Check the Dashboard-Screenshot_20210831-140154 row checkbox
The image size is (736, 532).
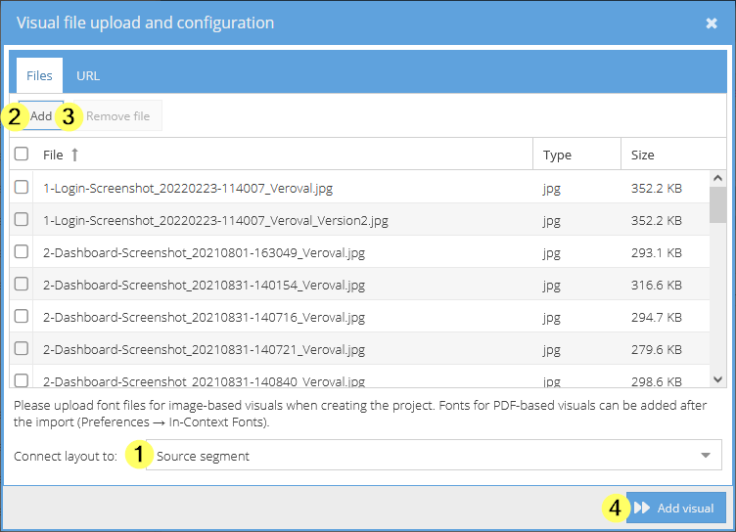pos(22,285)
